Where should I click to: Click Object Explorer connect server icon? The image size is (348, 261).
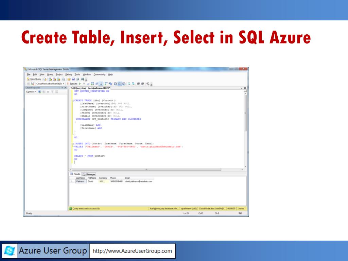40,92
